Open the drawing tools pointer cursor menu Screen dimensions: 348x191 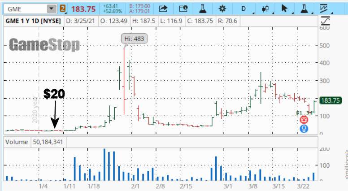tap(284, 9)
